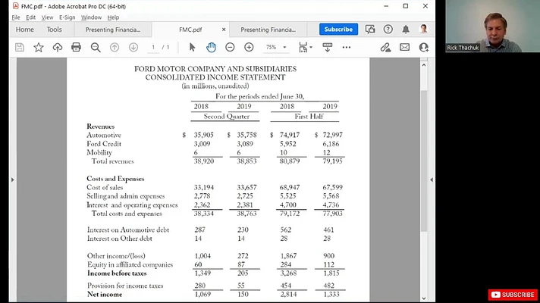Image resolution: width=540 pixels, height=303 pixels.
Task: Zoom in with plus icon
Action: click(249, 47)
